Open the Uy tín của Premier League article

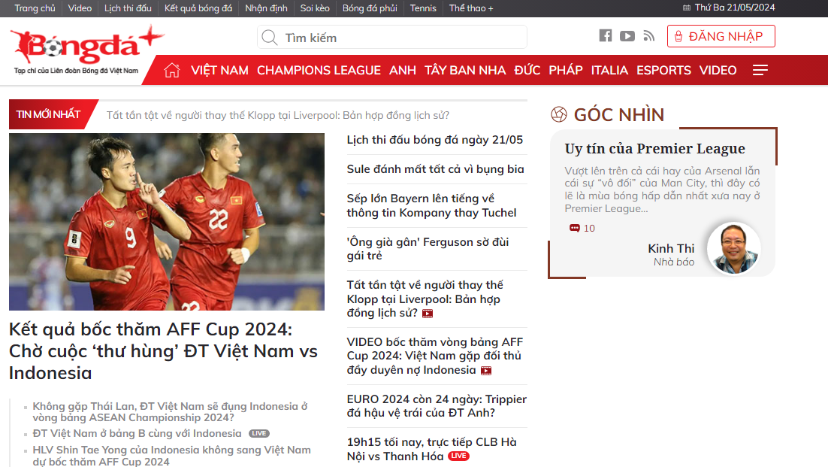coord(654,148)
